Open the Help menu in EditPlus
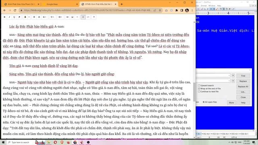This screenshot has width=258, height=145. (x=219, y=6)
